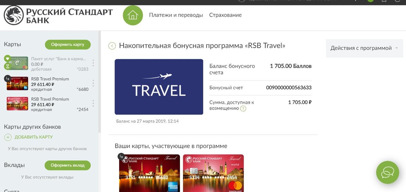The image size is (406, 192).
Task: Open the help question mark near Сумма, доступная к возмещению
Action: tap(243, 109)
